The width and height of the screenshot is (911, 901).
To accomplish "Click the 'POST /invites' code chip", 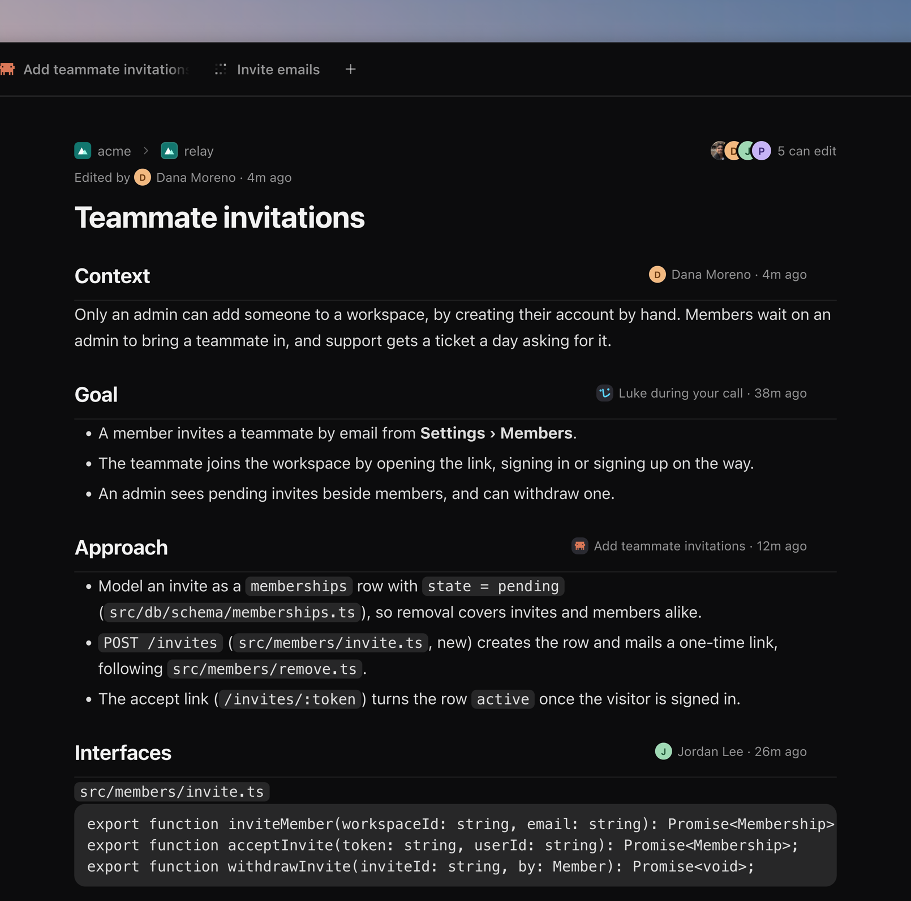I will (x=160, y=643).
